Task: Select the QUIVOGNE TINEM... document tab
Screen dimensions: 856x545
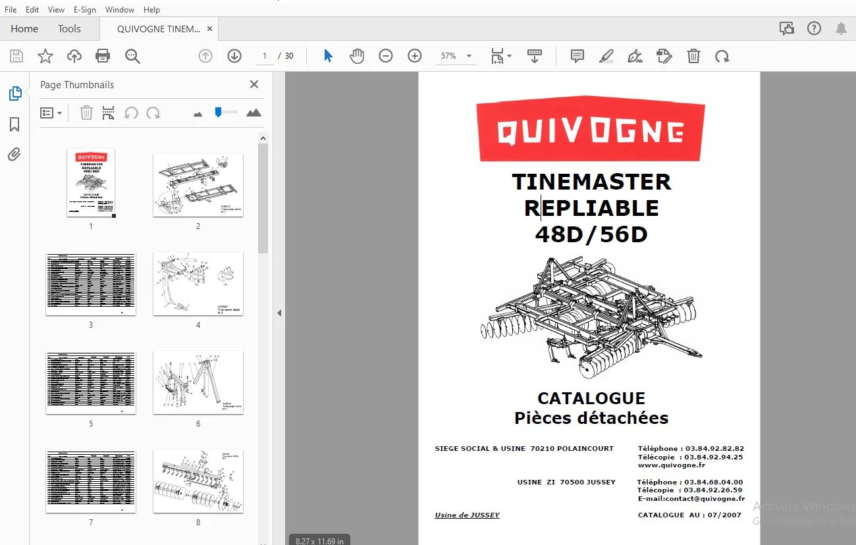Action: point(159,29)
